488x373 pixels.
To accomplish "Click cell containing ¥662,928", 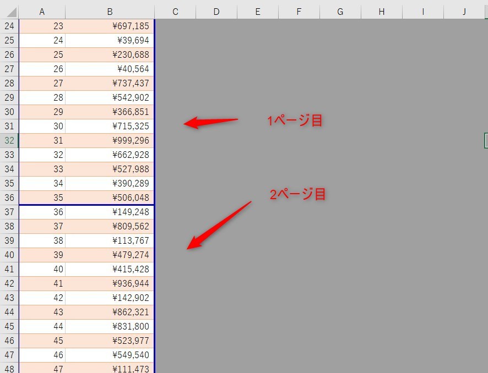I will 110,155.
